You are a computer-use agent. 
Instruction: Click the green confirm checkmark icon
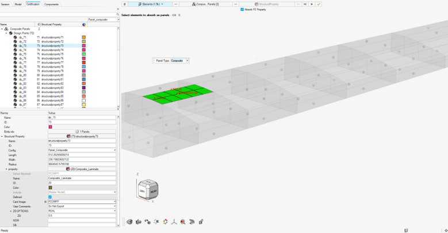(319, 4)
